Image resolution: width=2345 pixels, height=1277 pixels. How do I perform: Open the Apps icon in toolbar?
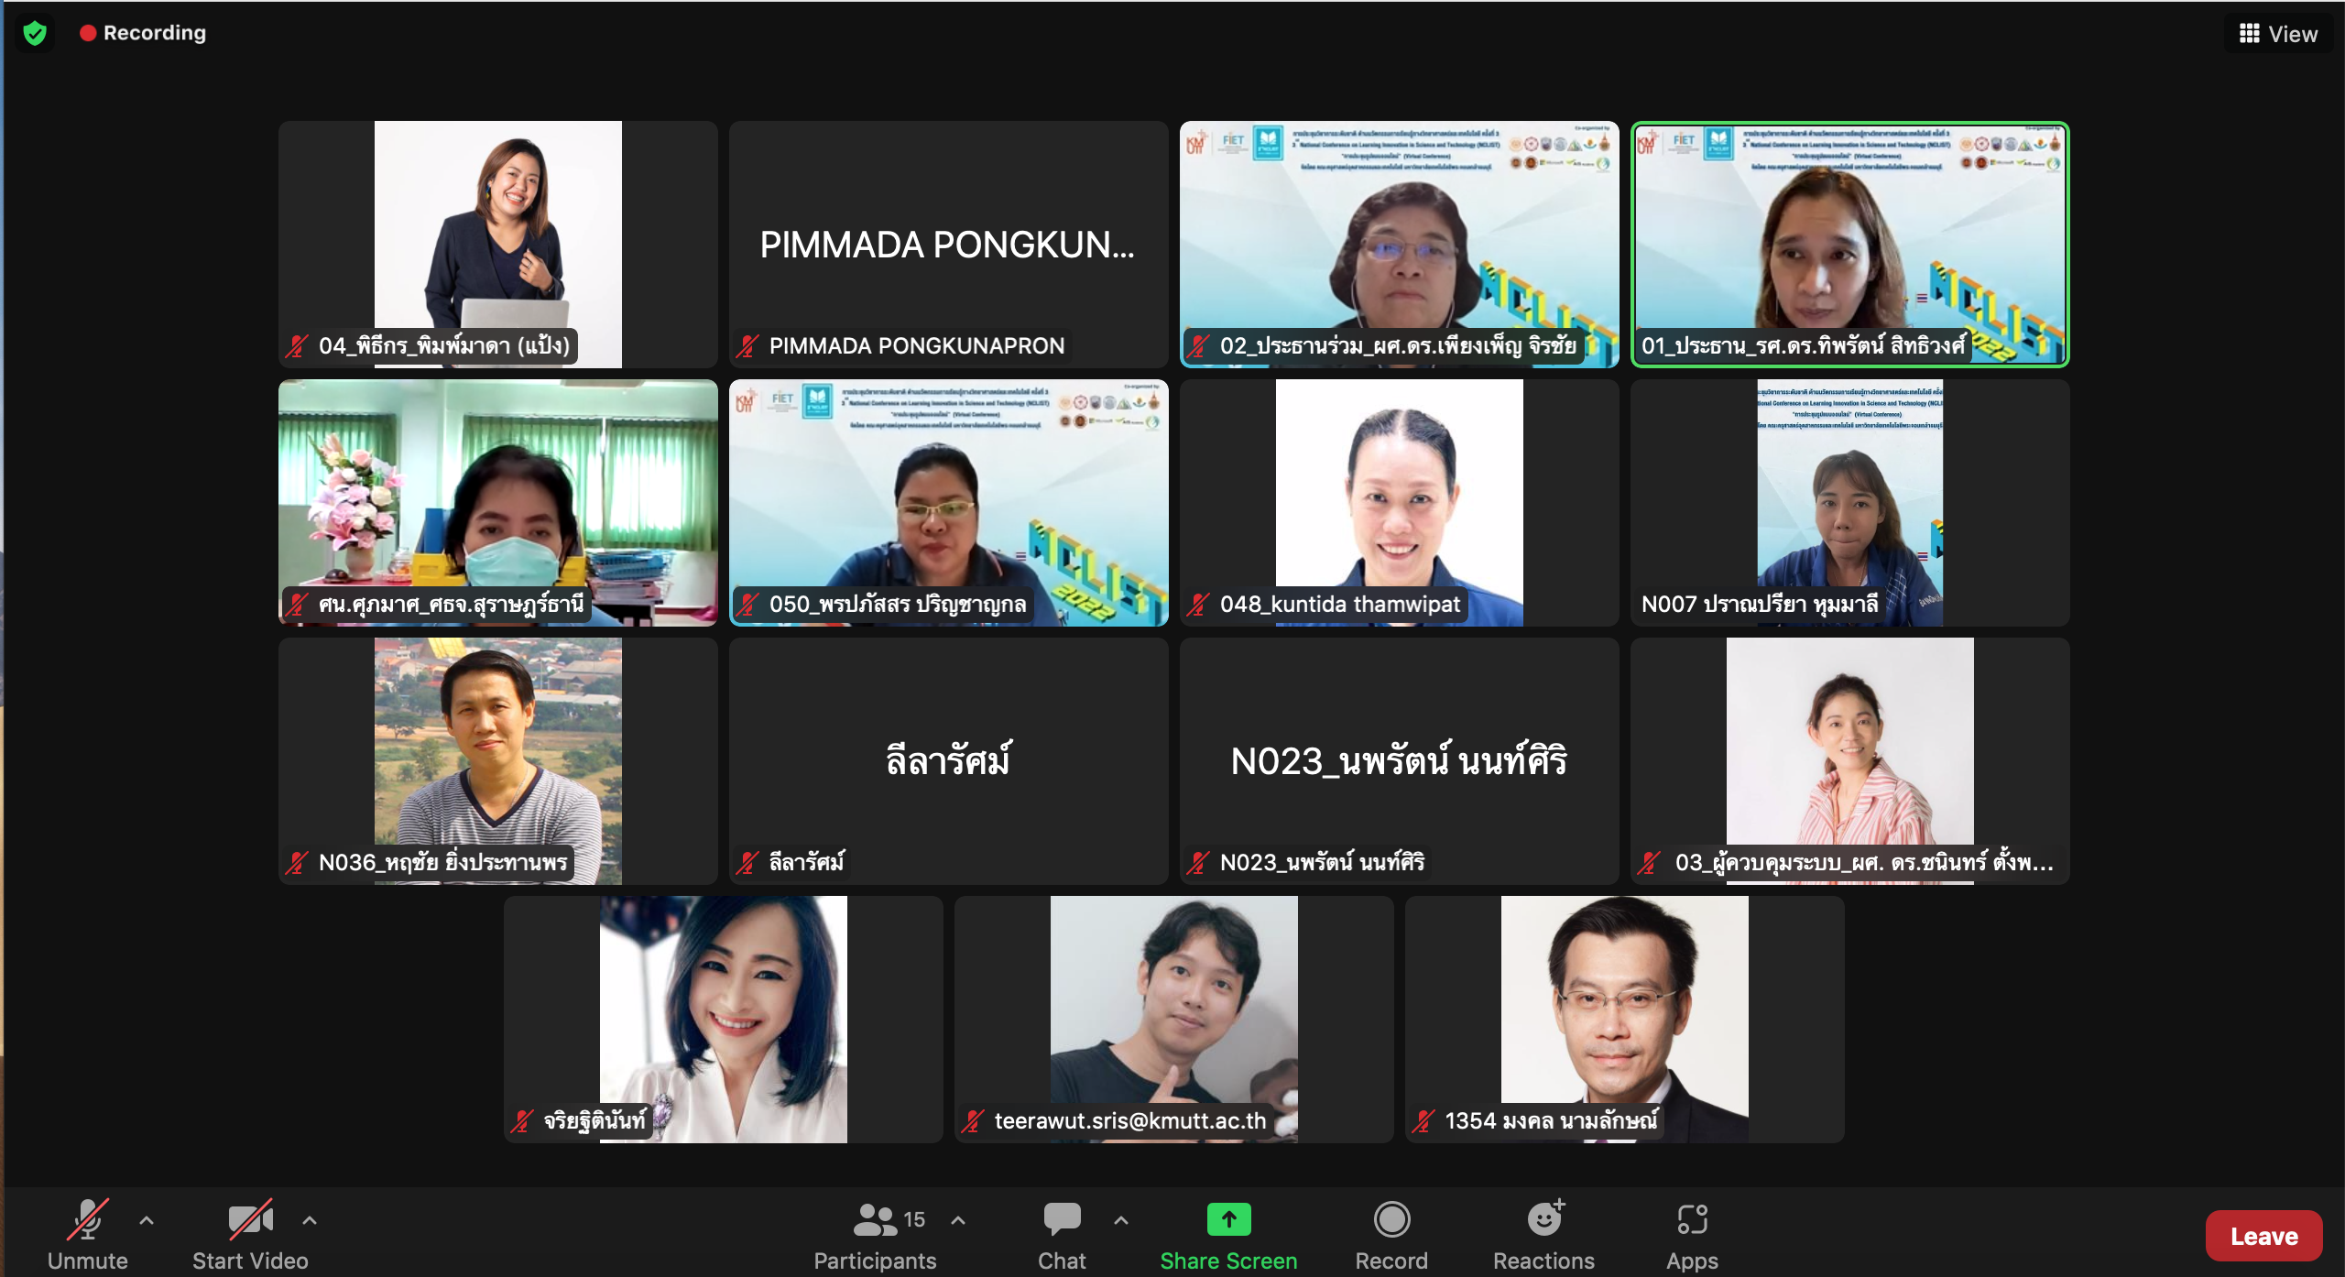click(x=1692, y=1219)
